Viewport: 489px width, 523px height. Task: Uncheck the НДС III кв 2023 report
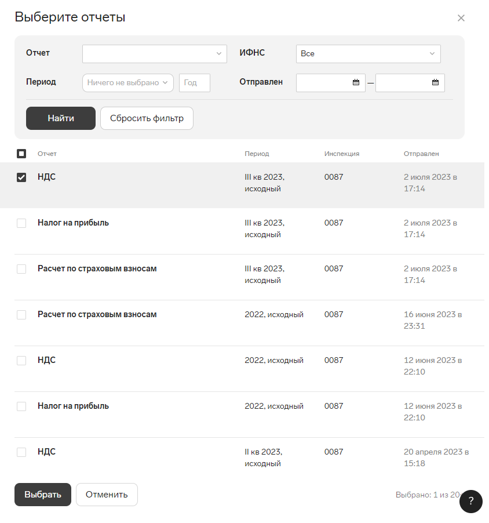pyautogui.click(x=21, y=177)
